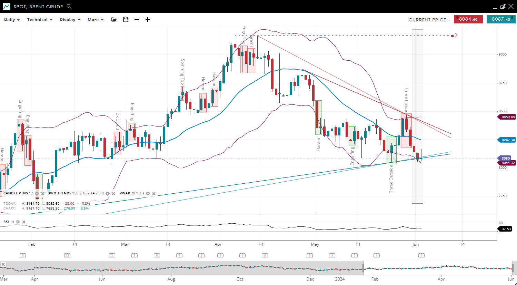Click the open folder icon in toolbar

114,20
